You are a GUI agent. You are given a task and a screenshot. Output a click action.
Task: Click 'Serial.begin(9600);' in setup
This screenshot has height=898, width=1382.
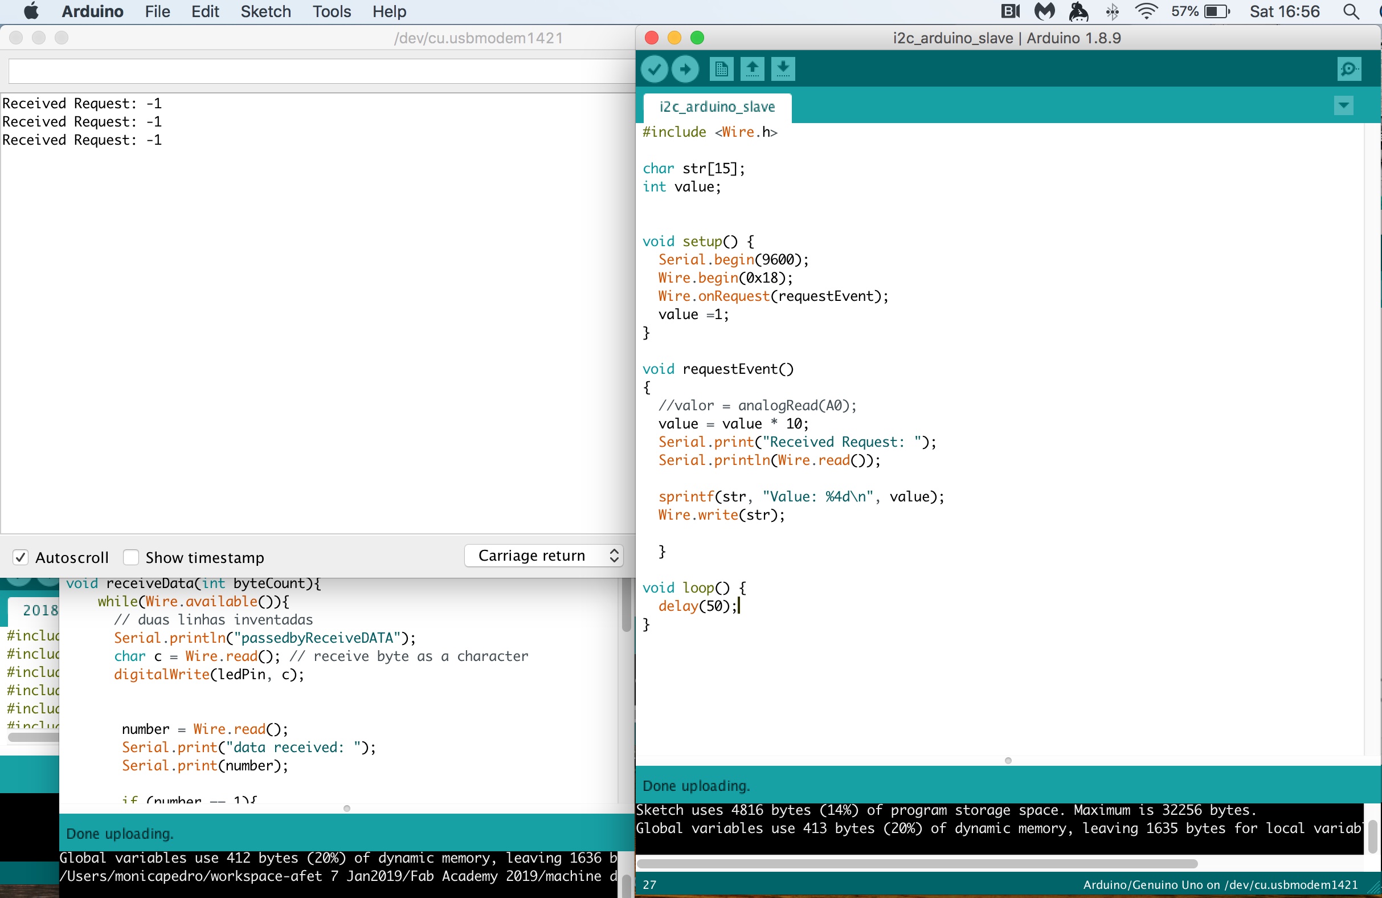click(733, 260)
